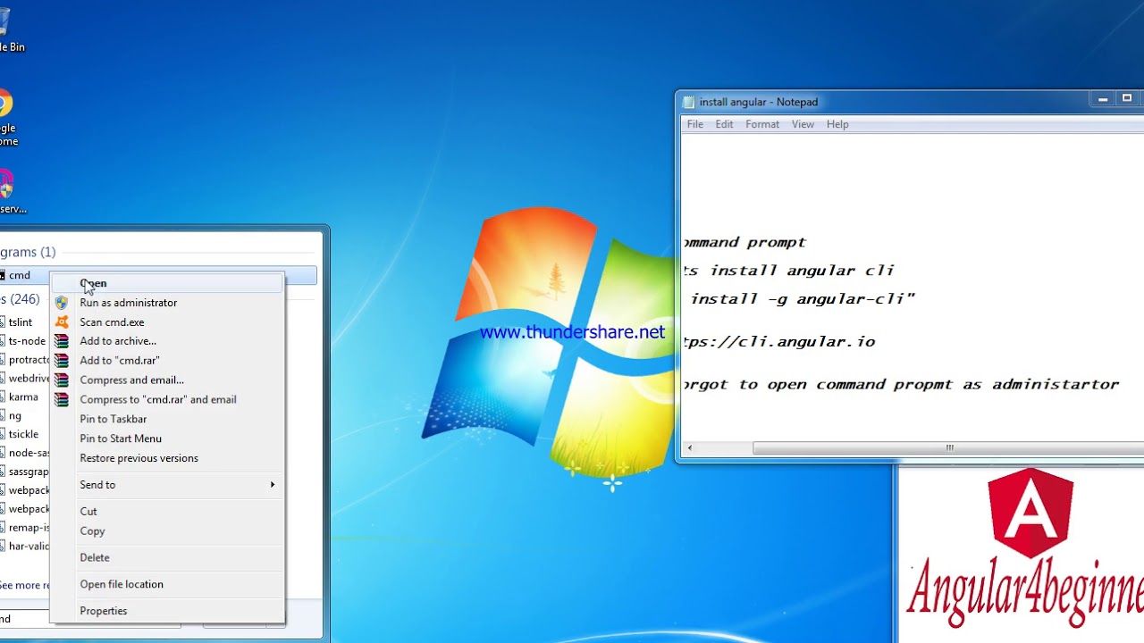The height and width of the screenshot is (643, 1144).
Task: Click the Programs (1) results heading
Action: (x=28, y=253)
